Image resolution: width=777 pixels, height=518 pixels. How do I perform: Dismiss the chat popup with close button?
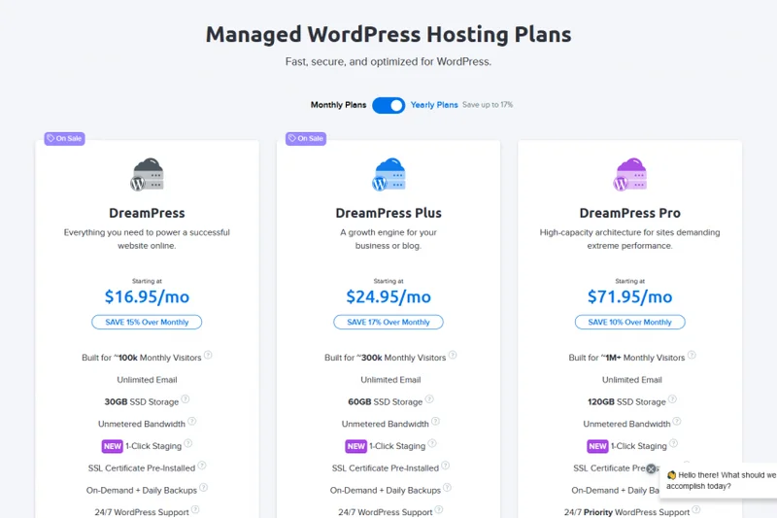pyautogui.click(x=651, y=468)
